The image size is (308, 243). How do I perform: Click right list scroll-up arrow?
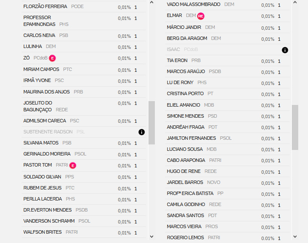[295, 3]
